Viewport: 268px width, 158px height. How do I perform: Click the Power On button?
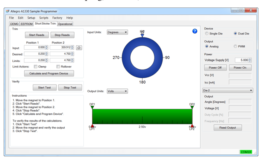pyautogui.click(x=240, y=67)
